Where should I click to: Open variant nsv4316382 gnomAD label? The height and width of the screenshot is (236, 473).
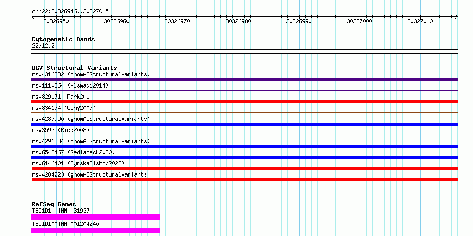[x=91, y=74]
